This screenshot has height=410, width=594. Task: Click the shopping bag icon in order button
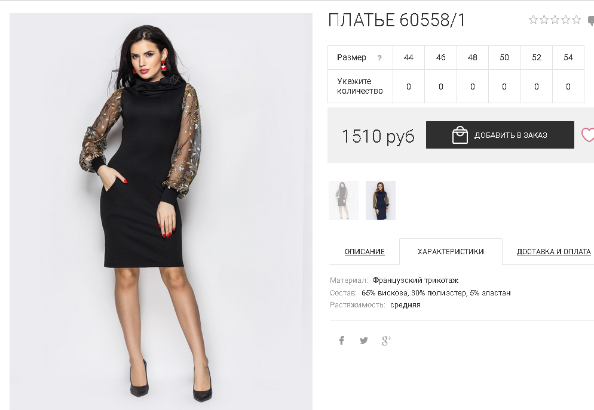click(460, 135)
